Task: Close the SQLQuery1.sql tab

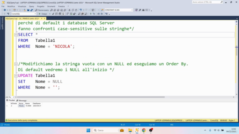Action: click(44, 19)
